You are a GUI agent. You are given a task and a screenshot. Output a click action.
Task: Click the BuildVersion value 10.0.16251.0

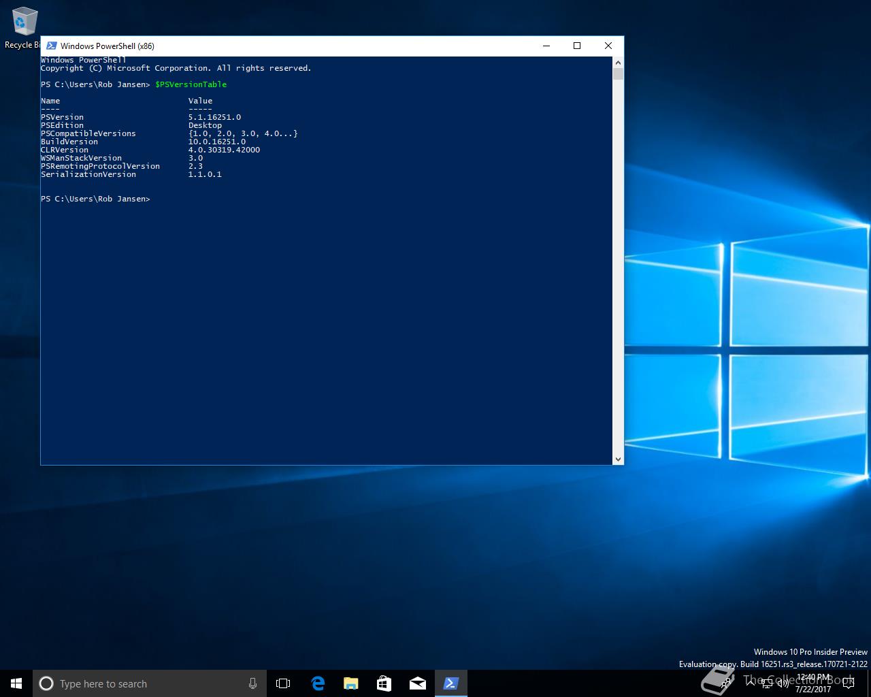[217, 142]
